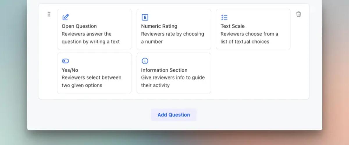Delete the question using the trash icon

point(299,14)
